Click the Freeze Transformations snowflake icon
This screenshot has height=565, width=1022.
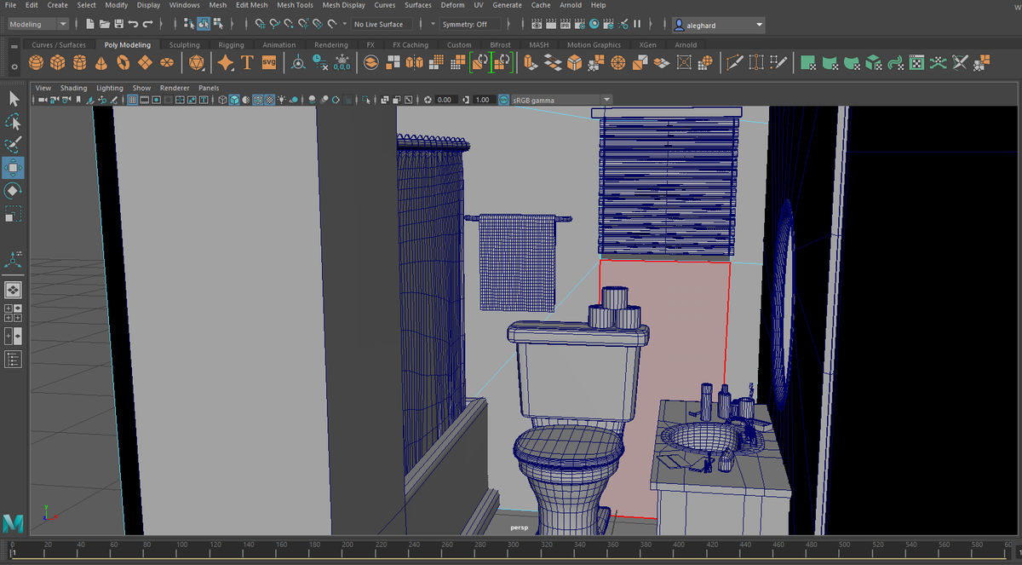coord(342,62)
